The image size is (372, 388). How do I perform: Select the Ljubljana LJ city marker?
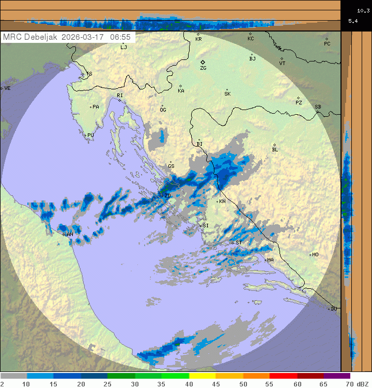point(122,42)
